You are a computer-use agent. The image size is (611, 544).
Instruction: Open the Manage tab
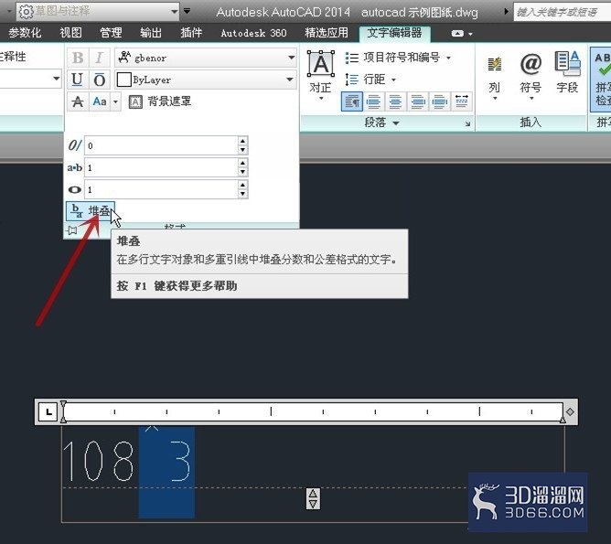[x=111, y=33]
